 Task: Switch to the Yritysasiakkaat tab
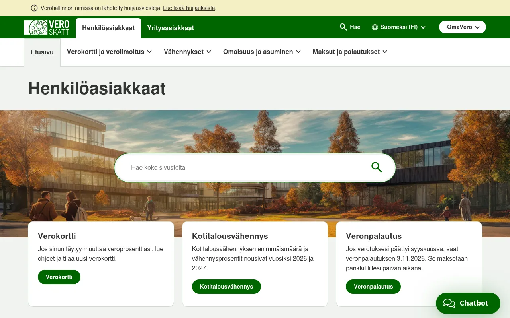(x=171, y=28)
